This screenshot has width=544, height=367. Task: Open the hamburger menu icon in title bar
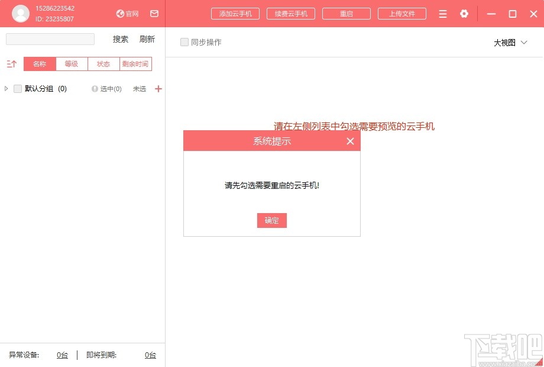tap(442, 13)
